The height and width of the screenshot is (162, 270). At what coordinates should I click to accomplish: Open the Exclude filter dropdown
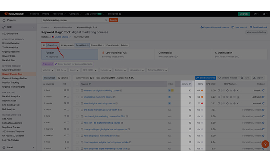[120, 70]
